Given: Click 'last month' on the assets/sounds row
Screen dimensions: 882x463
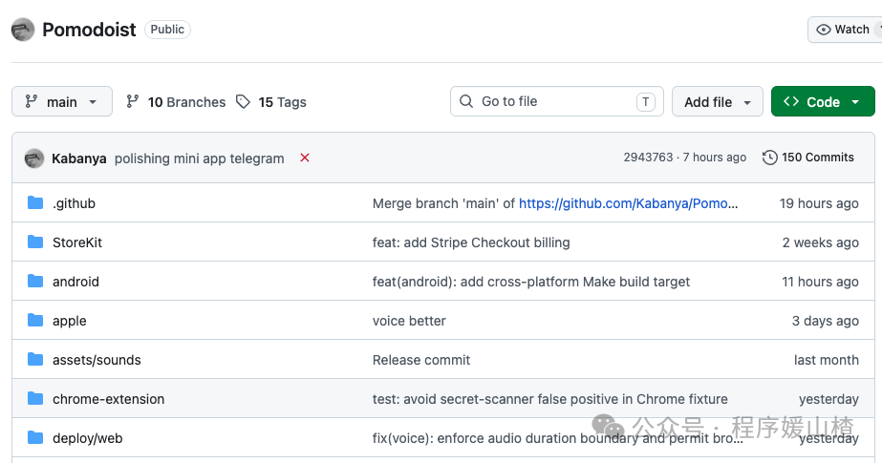Looking at the screenshot, I should pyautogui.click(x=827, y=360).
